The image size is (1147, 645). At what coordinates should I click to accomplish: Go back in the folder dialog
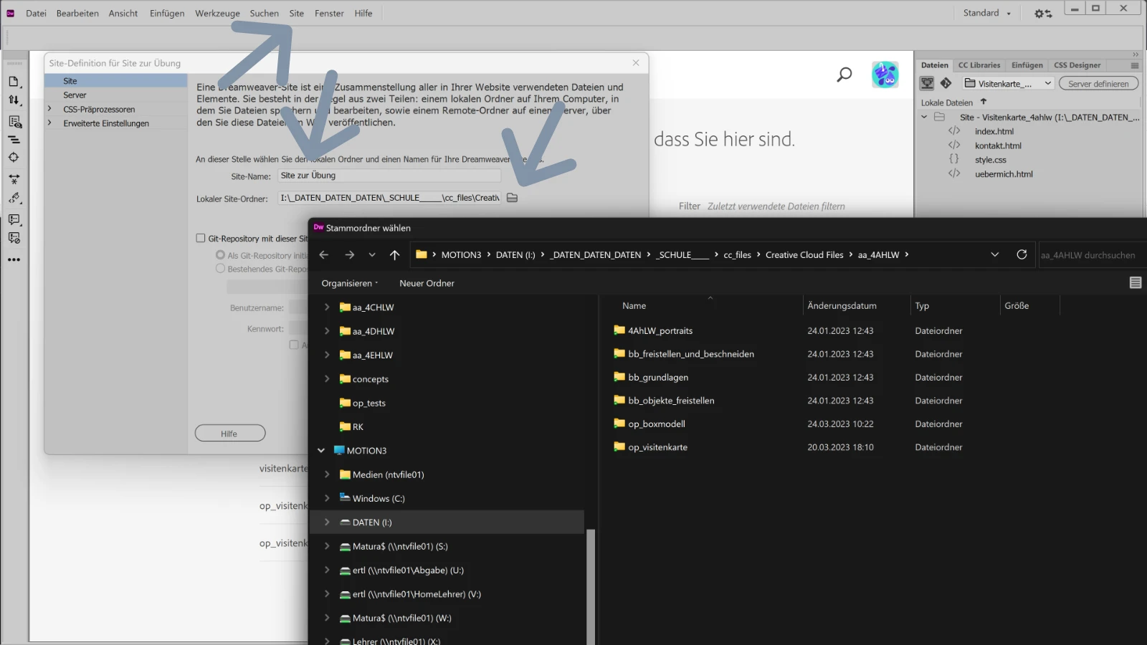(x=324, y=254)
